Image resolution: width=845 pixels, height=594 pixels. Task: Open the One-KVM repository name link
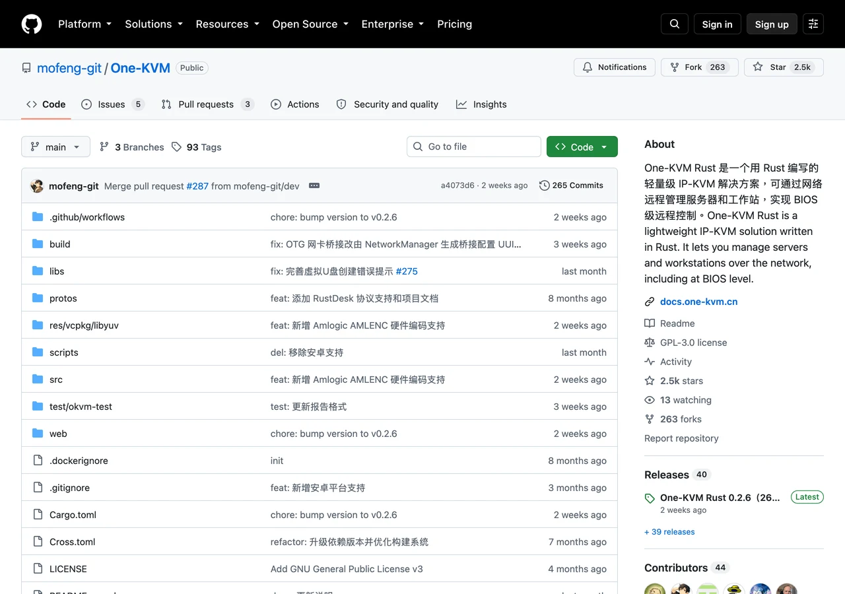(141, 68)
